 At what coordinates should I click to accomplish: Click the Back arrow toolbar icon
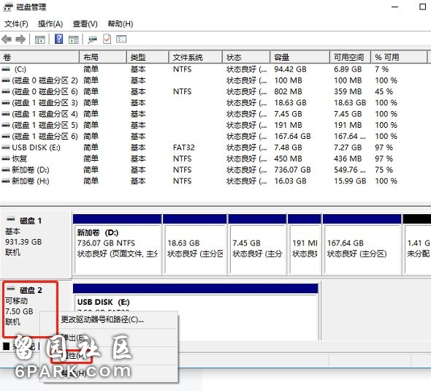[x=7, y=39]
